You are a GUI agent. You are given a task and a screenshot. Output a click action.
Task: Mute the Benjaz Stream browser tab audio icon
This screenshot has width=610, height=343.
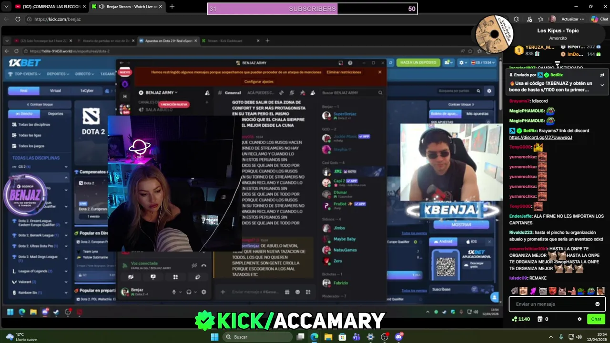click(102, 7)
